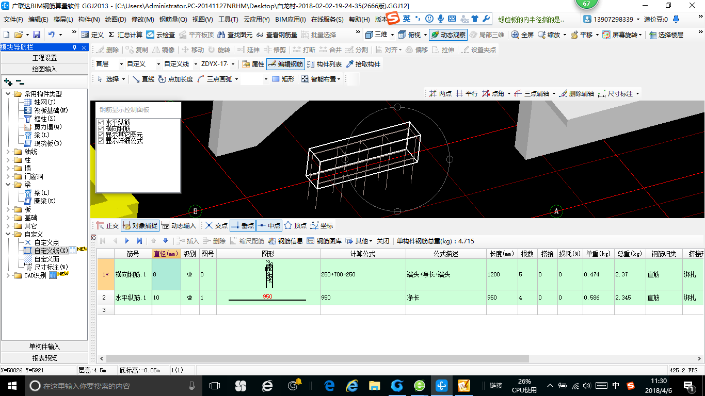Click 拾取构件 pick component tool
705x396 pixels.
(363, 64)
